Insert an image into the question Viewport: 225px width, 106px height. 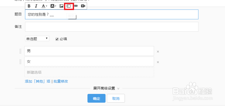[x=61, y=6]
